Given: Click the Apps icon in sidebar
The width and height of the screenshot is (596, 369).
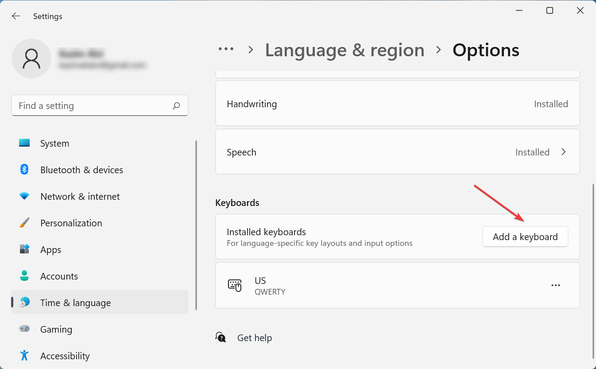Looking at the screenshot, I should [x=24, y=249].
